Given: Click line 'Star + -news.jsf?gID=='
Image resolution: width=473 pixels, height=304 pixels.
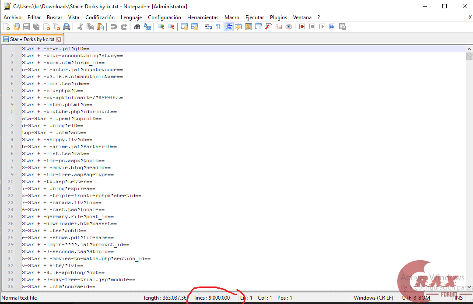Looking at the screenshot, I should click(56, 49).
